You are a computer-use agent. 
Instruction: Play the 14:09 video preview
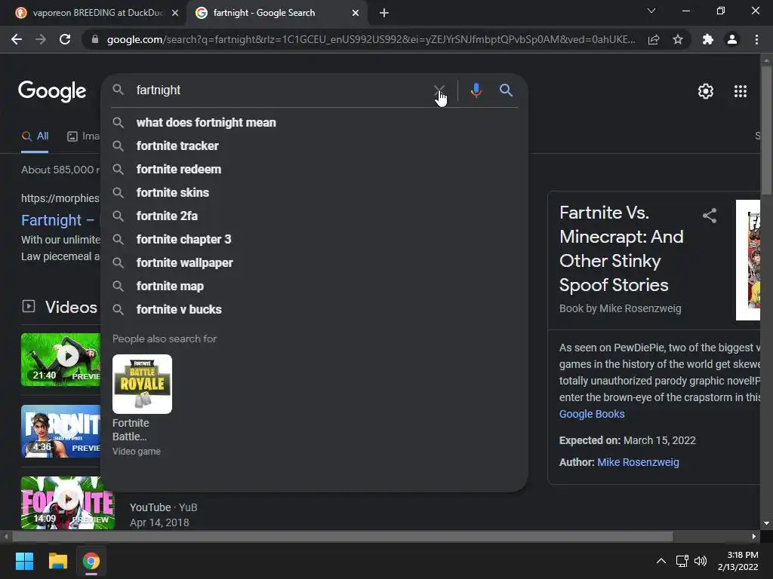(68, 503)
